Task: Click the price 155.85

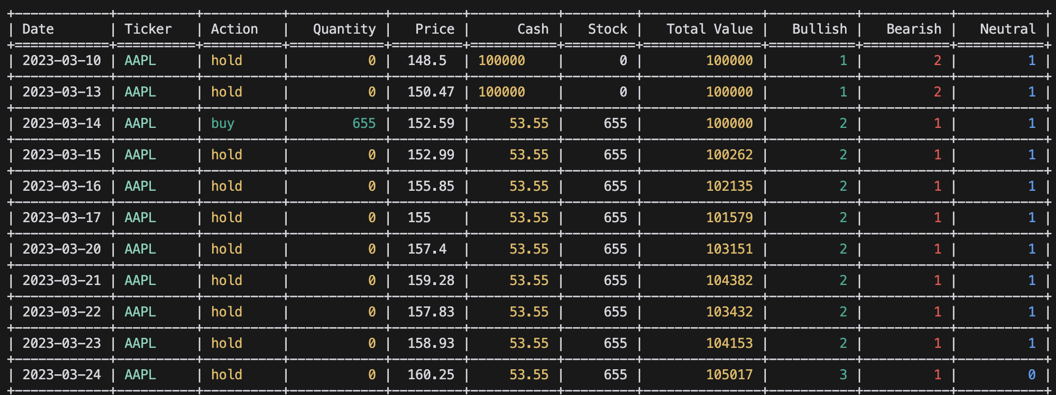Action: coord(430,186)
